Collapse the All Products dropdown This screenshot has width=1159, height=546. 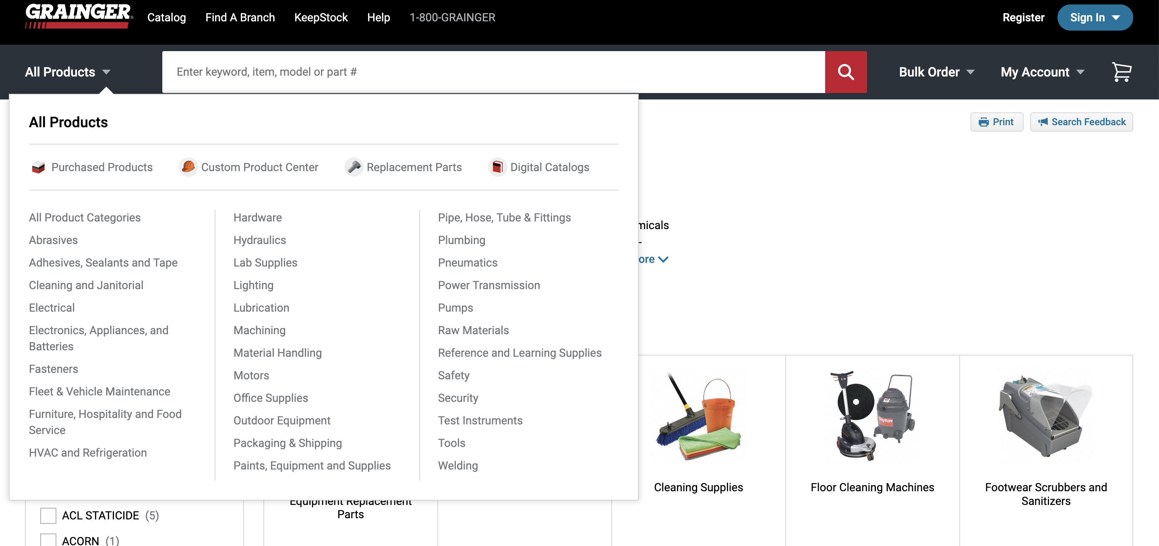click(x=68, y=72)
